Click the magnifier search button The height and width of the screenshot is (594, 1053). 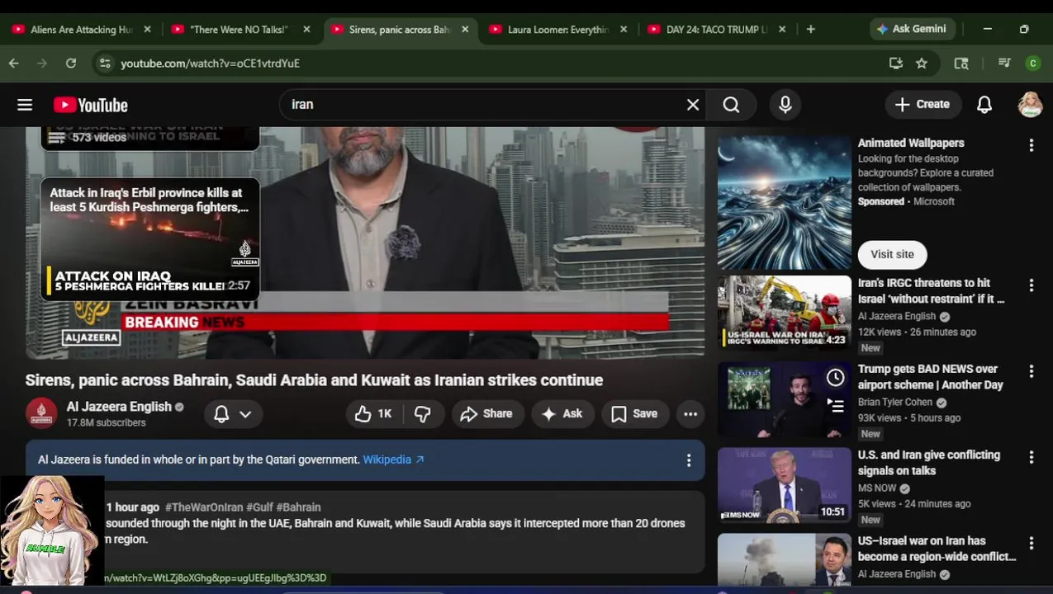(x=731, y=105)
